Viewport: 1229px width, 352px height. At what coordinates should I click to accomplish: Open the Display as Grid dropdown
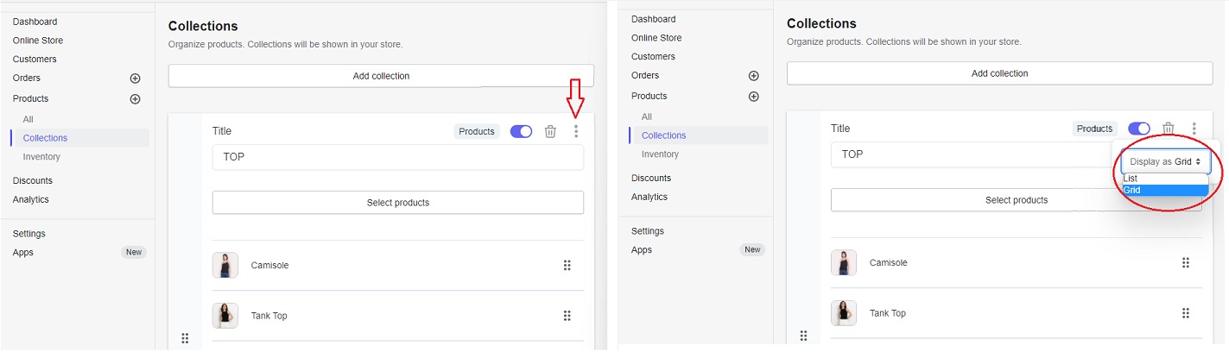click(x=1165, y=161)
